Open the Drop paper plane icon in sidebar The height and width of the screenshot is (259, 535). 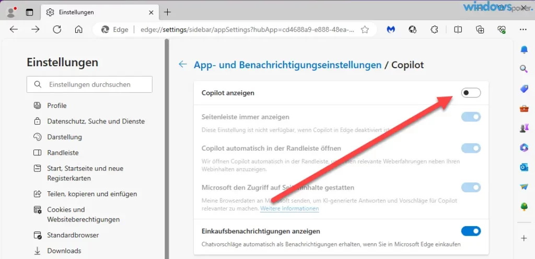tap(524, 187)
